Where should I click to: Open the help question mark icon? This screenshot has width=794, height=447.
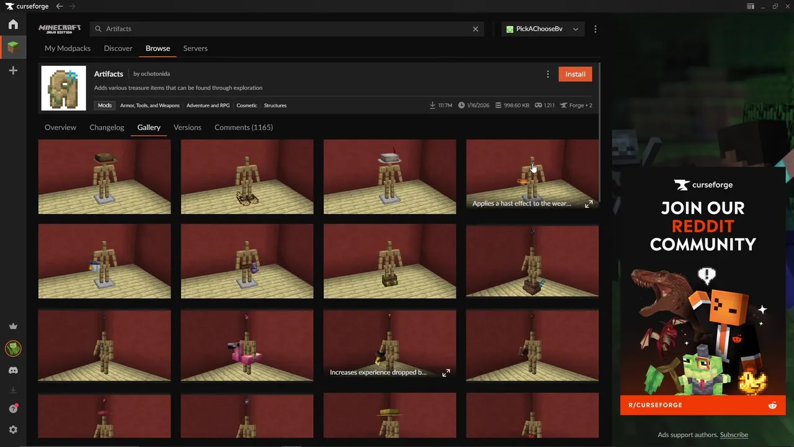click(x=13, y=409)
